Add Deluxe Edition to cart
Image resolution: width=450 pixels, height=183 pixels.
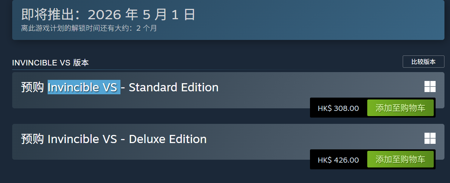pyautogui.click(x=400, y=160)
